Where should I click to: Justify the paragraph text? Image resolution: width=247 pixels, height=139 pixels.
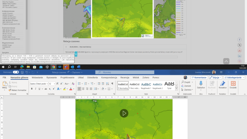[91, 89]
